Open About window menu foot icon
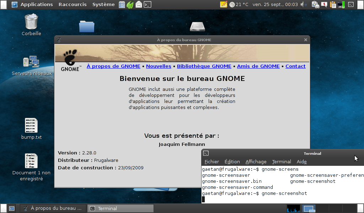This screenshot has height=213, width=364. (59, 40)
